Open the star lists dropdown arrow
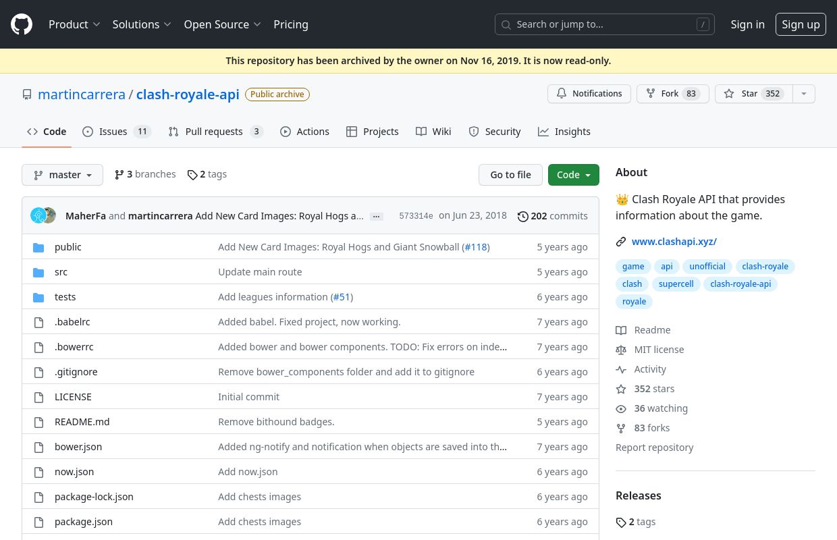Viewport: 837px width, 540px height. 803,94
